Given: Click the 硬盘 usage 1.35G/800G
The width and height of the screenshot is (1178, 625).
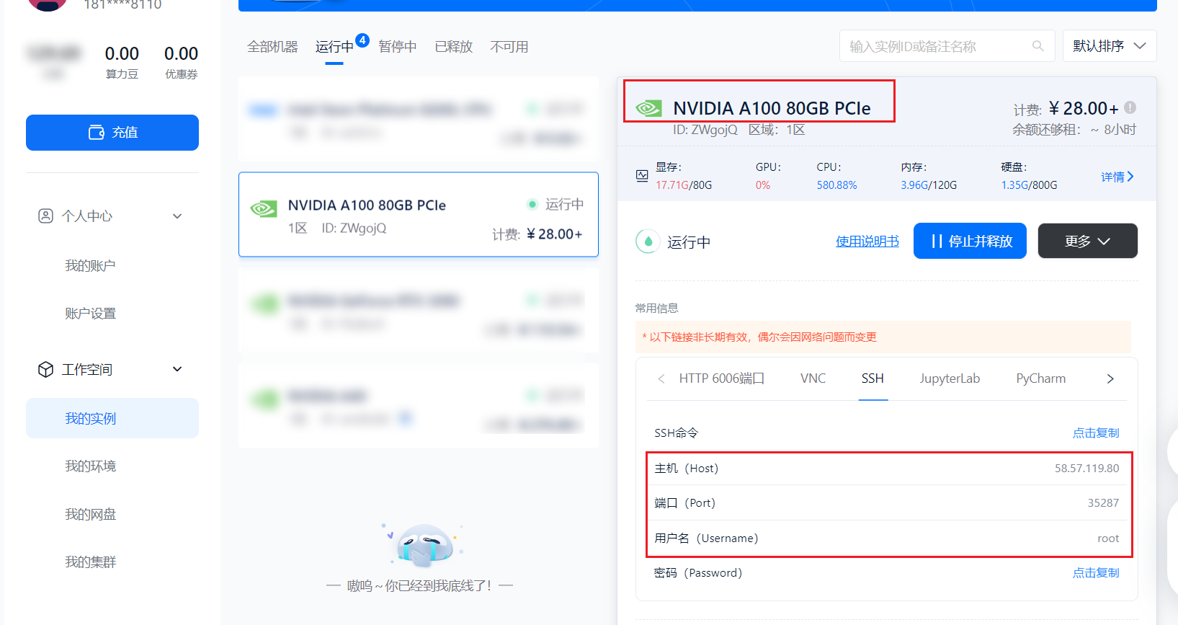Looking at the screenshot, I should 1029,185.
